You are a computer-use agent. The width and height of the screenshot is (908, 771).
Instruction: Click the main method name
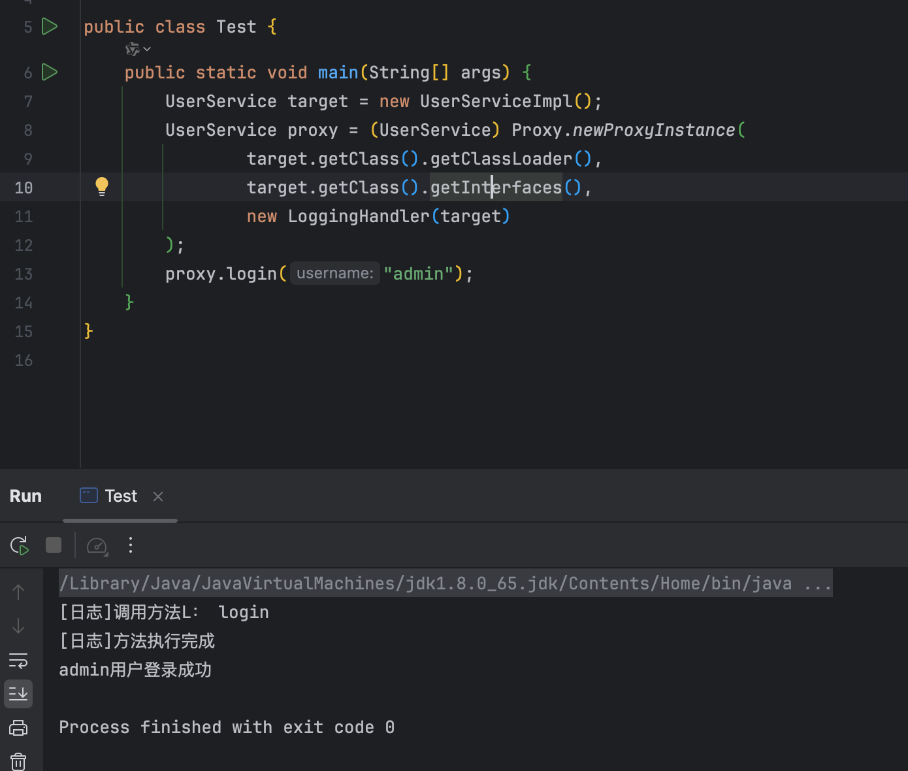[x=338, y=73]
